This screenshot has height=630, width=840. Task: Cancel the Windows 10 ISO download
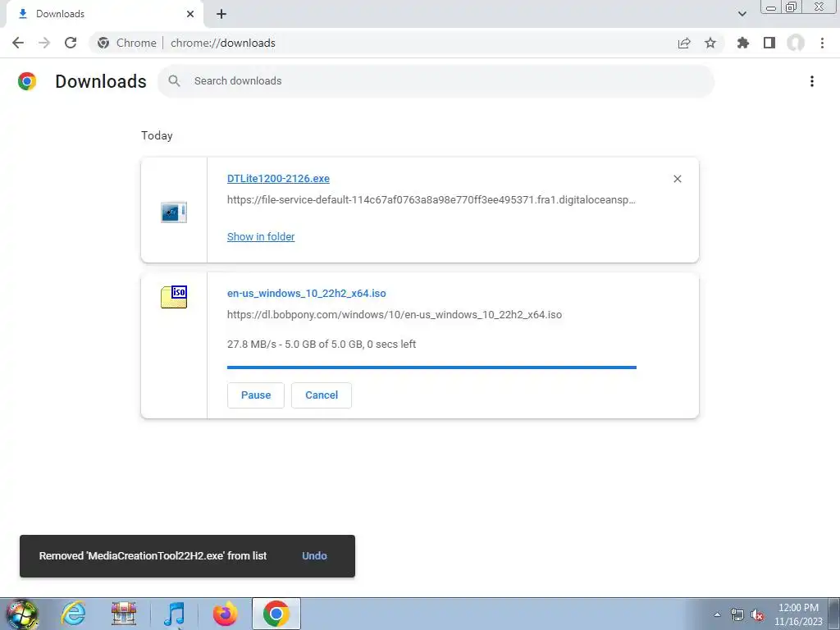tap(322, 395)
